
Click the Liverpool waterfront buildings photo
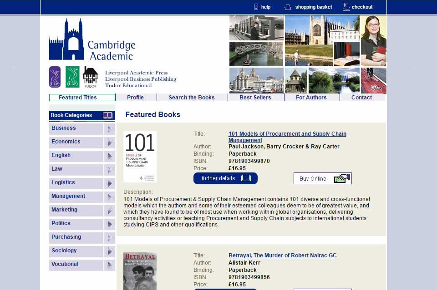coord(256,81)
